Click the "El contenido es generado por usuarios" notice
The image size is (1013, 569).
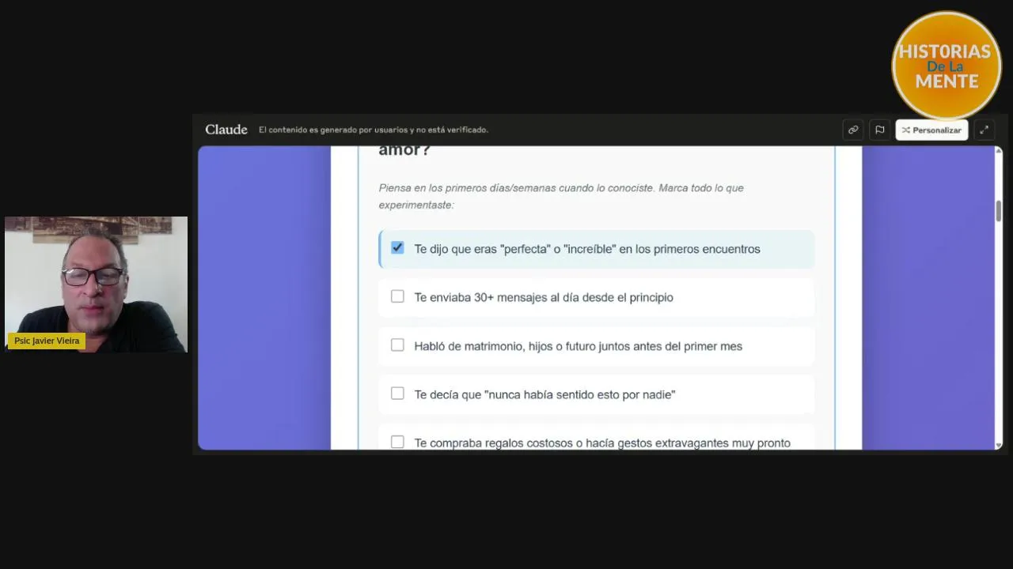pyautogui.click(x=374, y=130)
